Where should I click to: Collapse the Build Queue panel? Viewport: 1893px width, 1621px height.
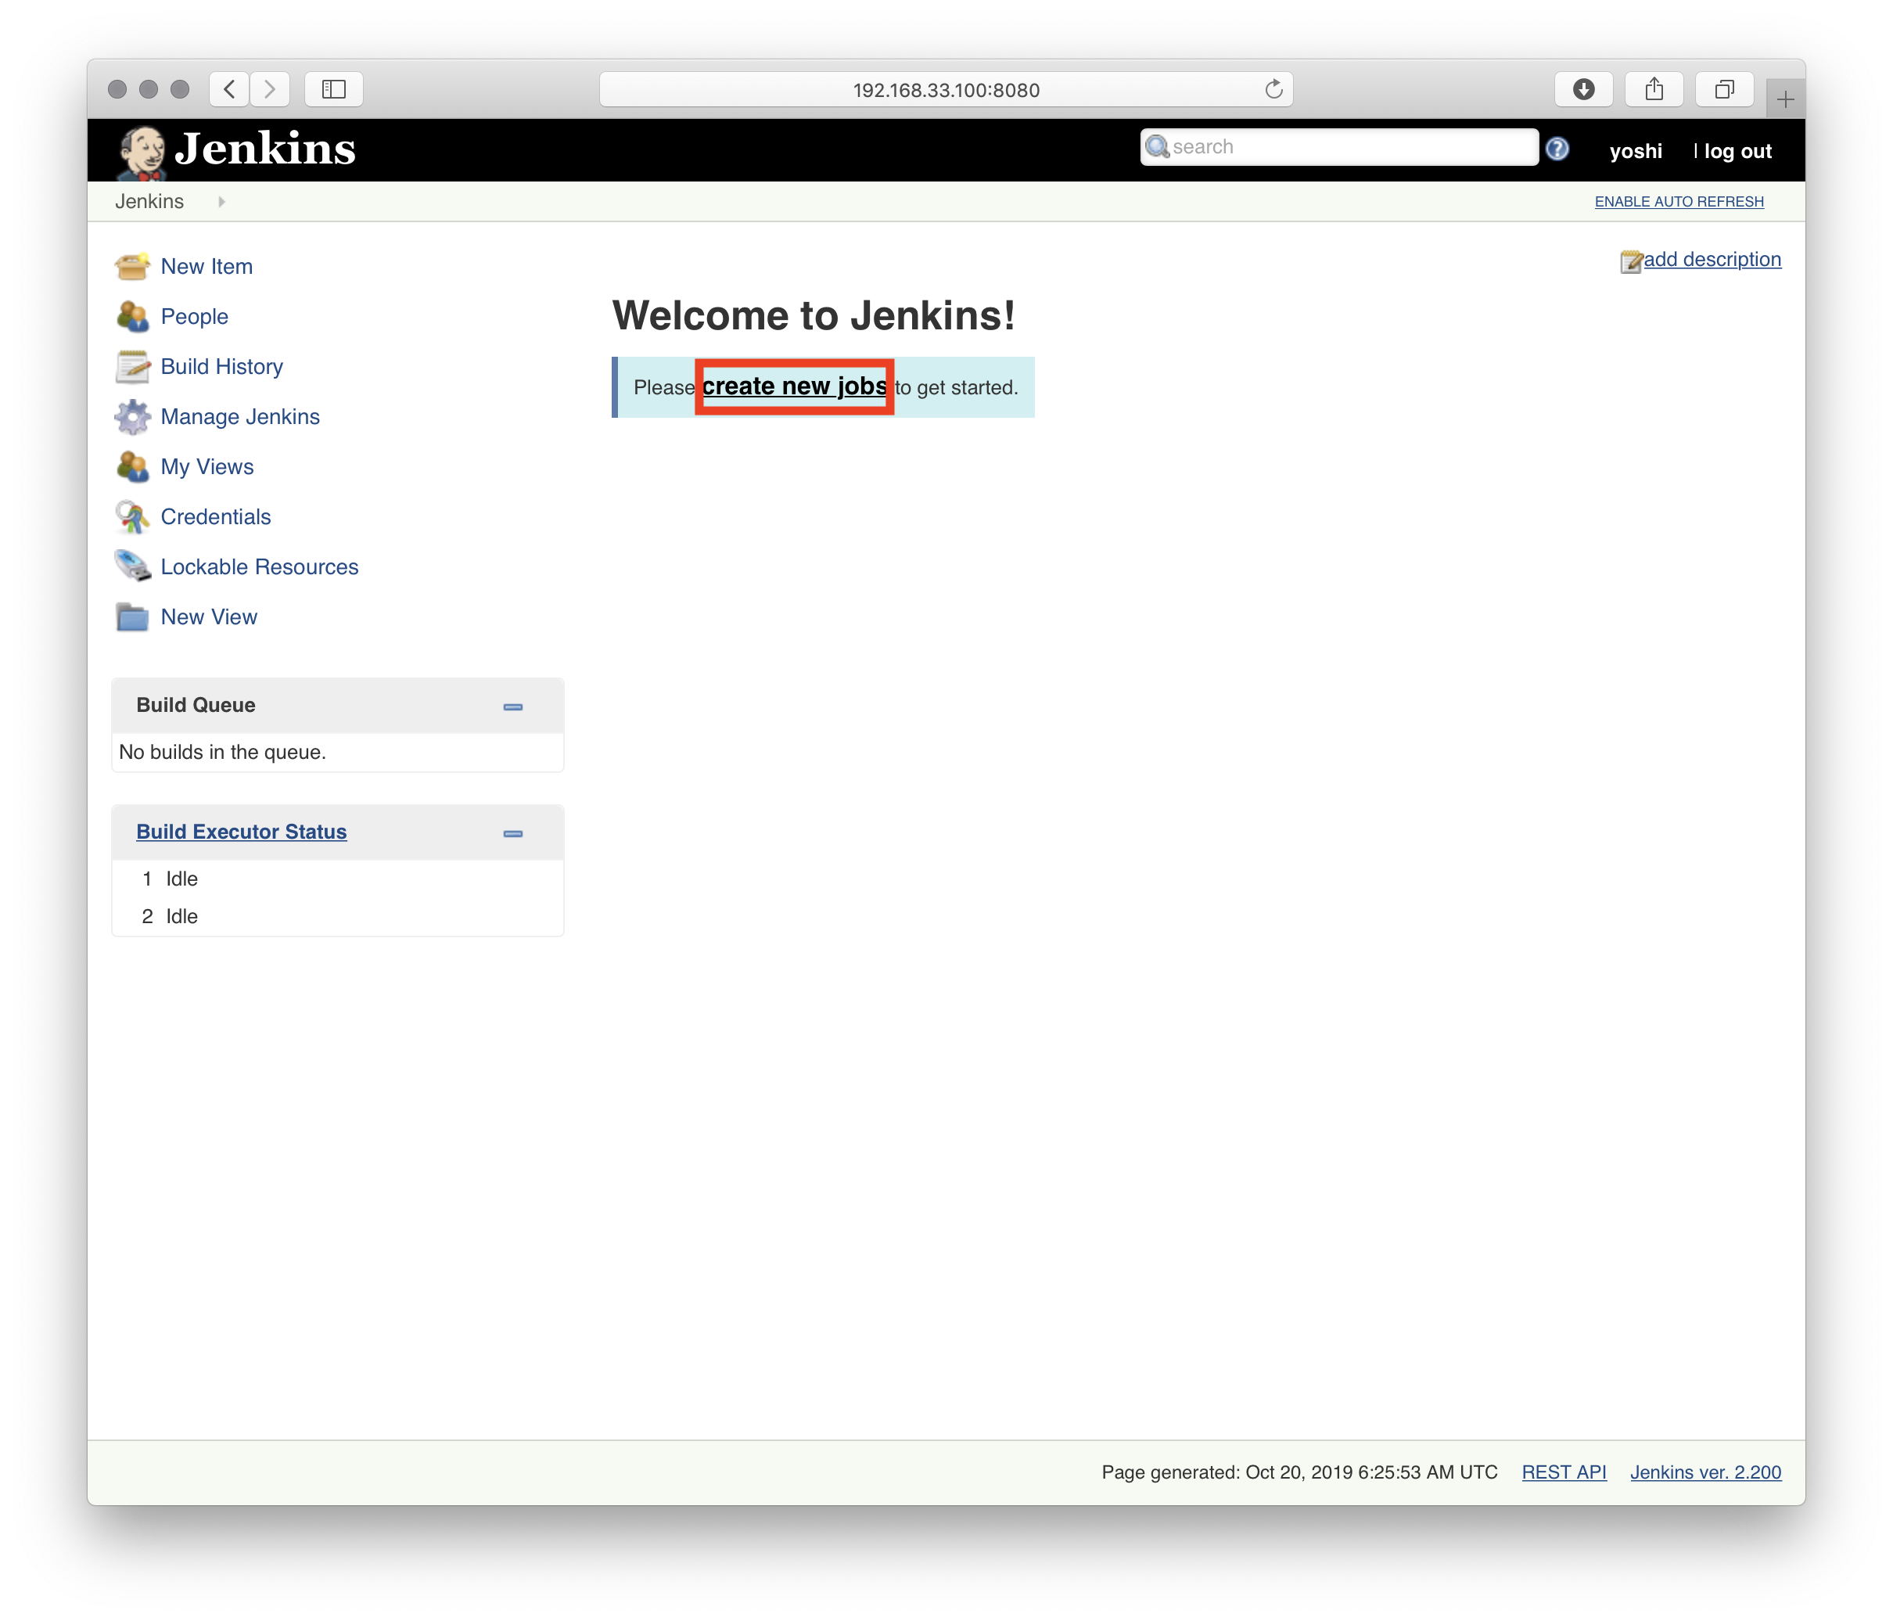coord(512,706)
